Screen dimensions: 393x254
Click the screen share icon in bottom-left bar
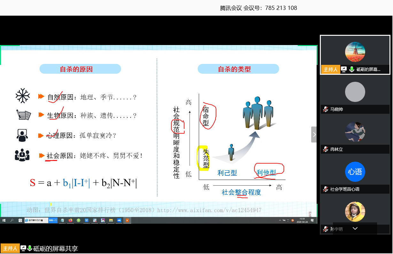point(23,249)
